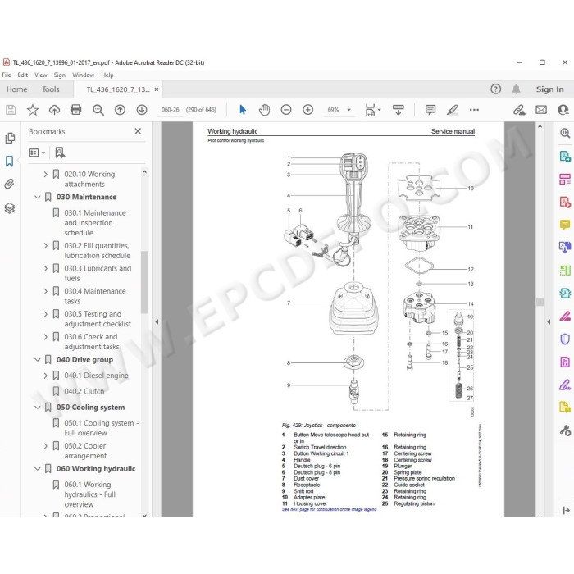The width and height of the screenshot is (574, 574).
Task: Open the Edit menu
Action: [x=23, y=75]
